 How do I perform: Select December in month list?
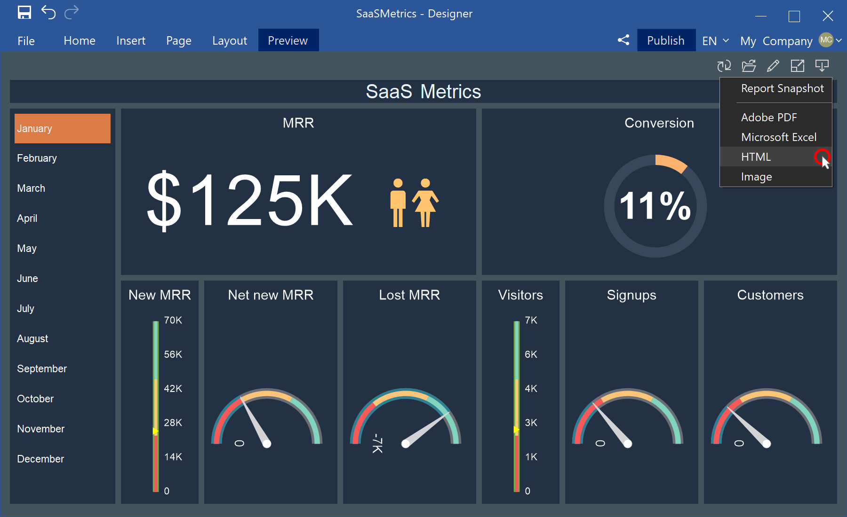click(63, 459)
